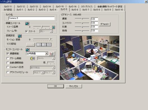Click the pointing-hand icon beside モニターコントロール
This screenshot has height=110, width=148.
tap(27, 50)
